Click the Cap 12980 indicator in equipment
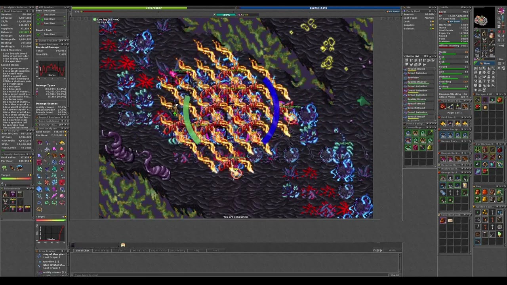 [x=492, y=55]
